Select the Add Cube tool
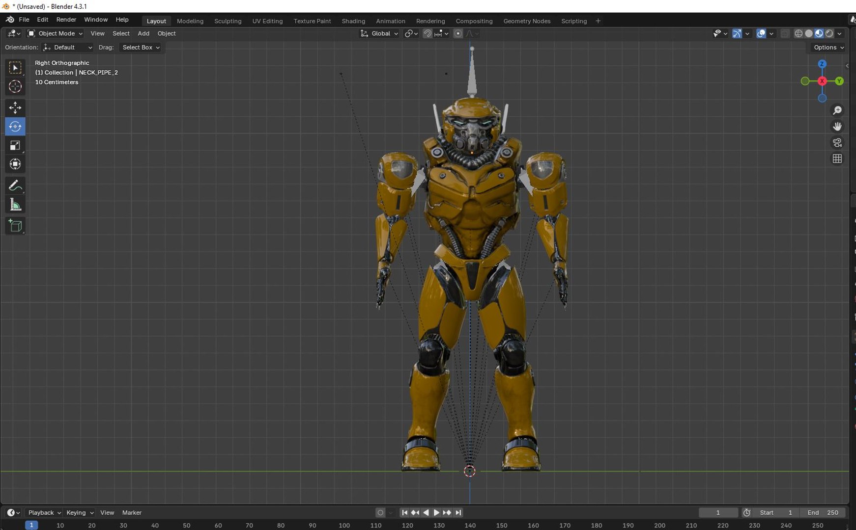856x530 pixels. click(x=15, y=226)
